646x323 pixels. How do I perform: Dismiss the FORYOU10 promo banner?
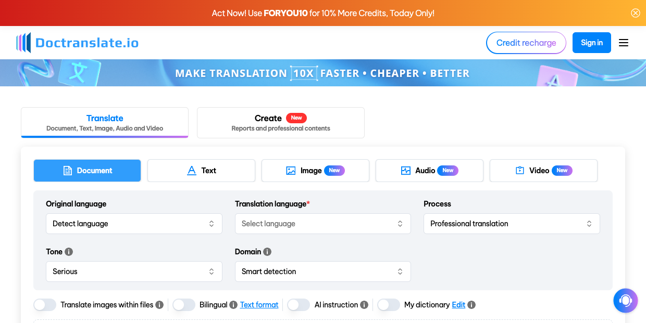click(x=635, y=12)
